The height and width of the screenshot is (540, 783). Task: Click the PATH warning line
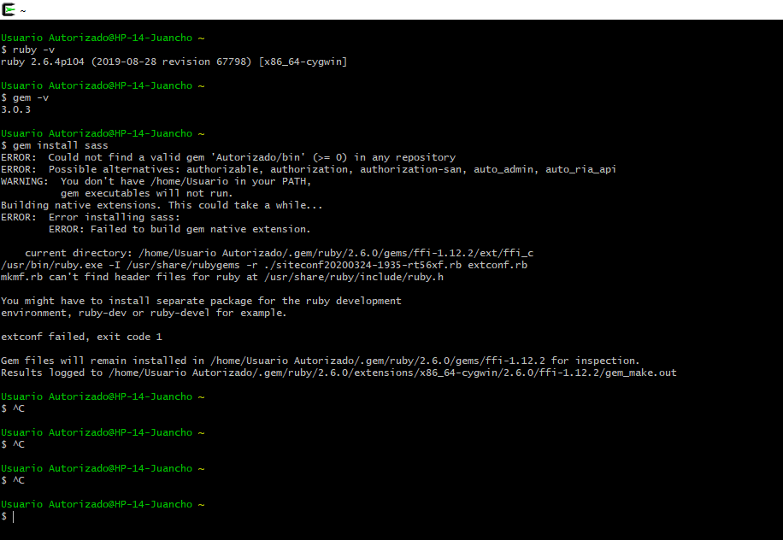tap(154, 180)
